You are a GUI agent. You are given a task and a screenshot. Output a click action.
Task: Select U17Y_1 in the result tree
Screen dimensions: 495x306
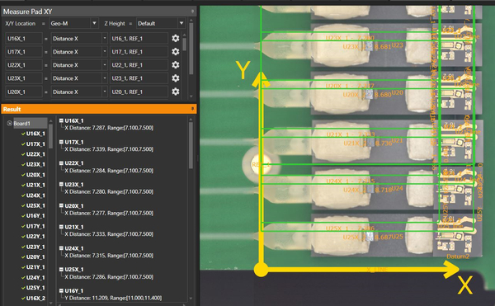coord(35,226)
